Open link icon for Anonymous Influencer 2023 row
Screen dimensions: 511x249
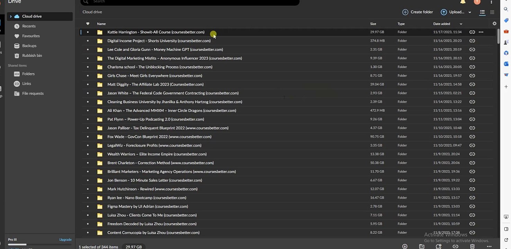pos(472,58)
